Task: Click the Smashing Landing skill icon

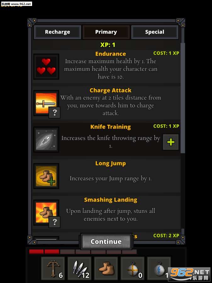Action: click(46, 213)
